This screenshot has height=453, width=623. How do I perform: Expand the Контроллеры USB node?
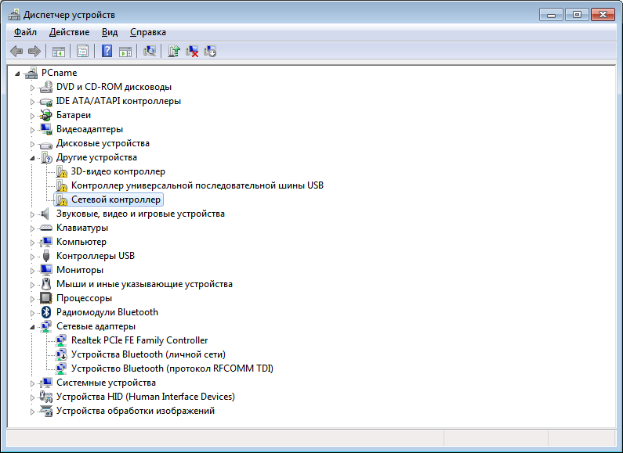[x=33, y=257]
